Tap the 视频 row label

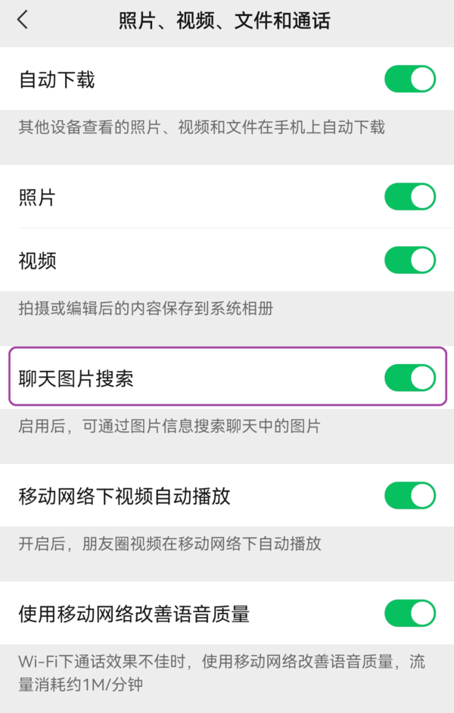click(37, 261)
